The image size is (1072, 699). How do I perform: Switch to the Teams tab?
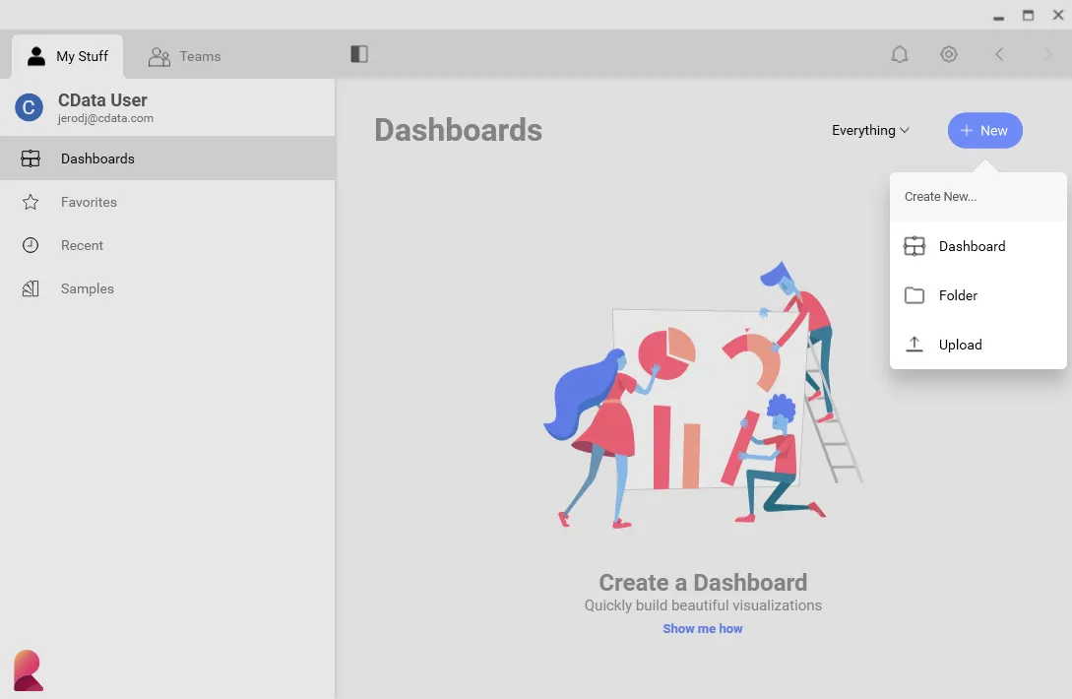(185, 56)
